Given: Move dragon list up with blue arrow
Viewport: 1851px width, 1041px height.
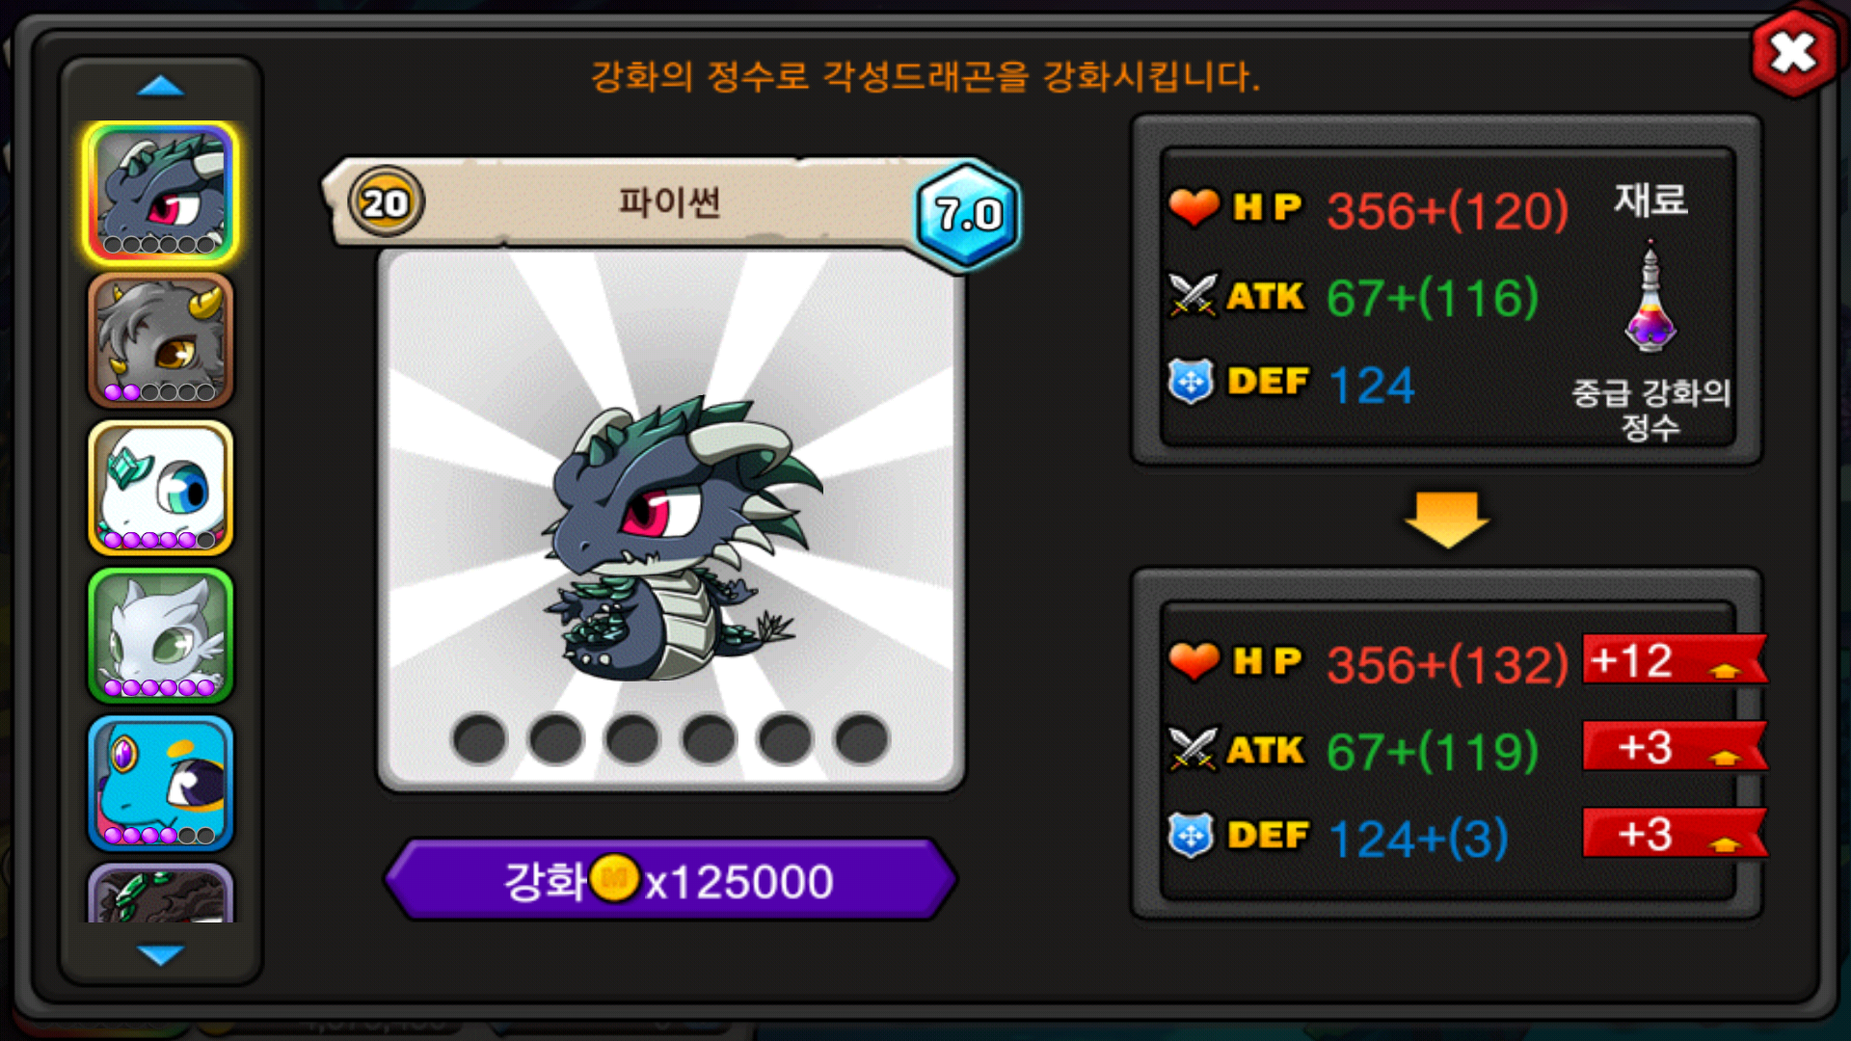Looking at the screenshot, I should click(160, 87).
